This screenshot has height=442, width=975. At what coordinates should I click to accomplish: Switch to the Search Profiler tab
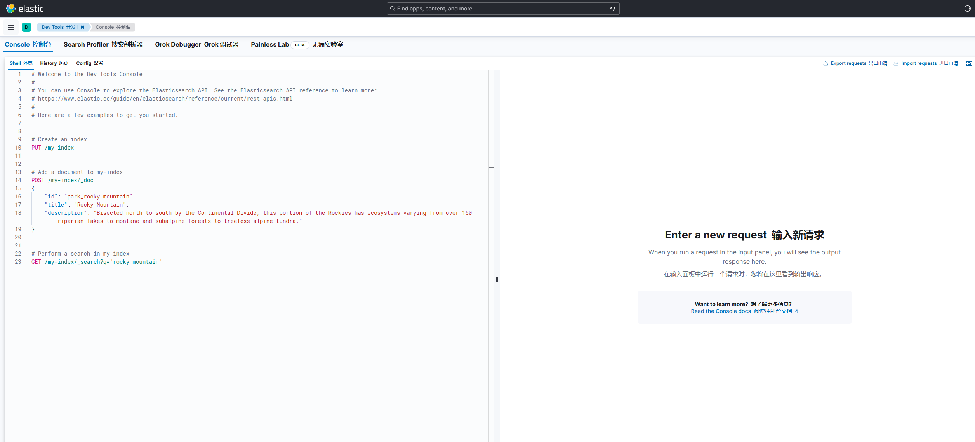click(x=103, y=45)
